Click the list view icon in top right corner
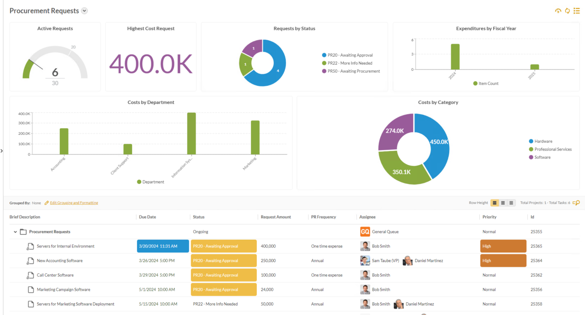 (x=576, y=10)
